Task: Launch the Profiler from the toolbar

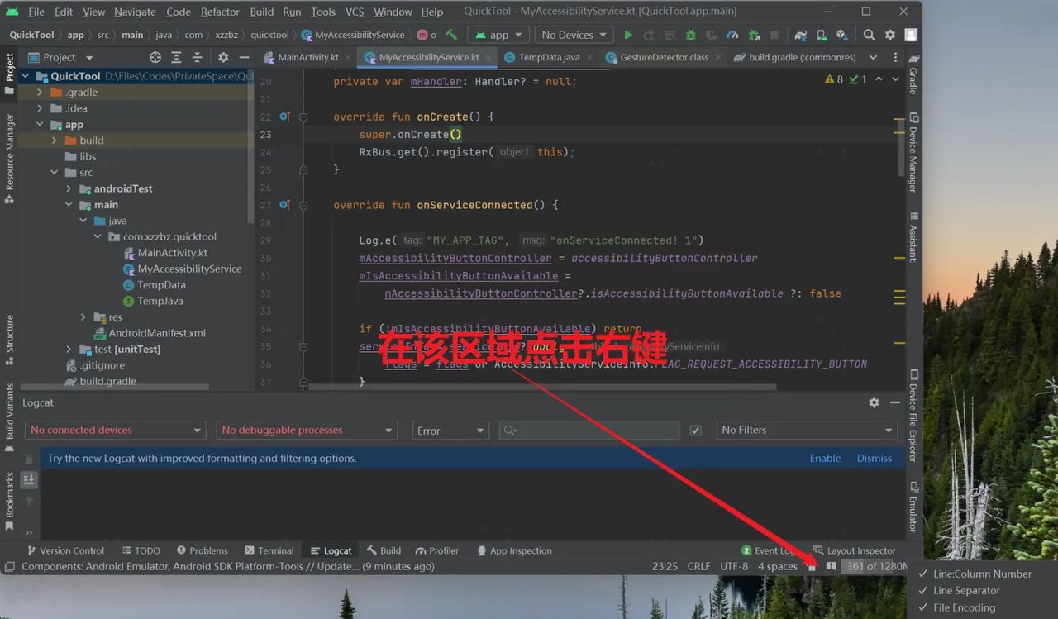Action: (x=733, y=35)
